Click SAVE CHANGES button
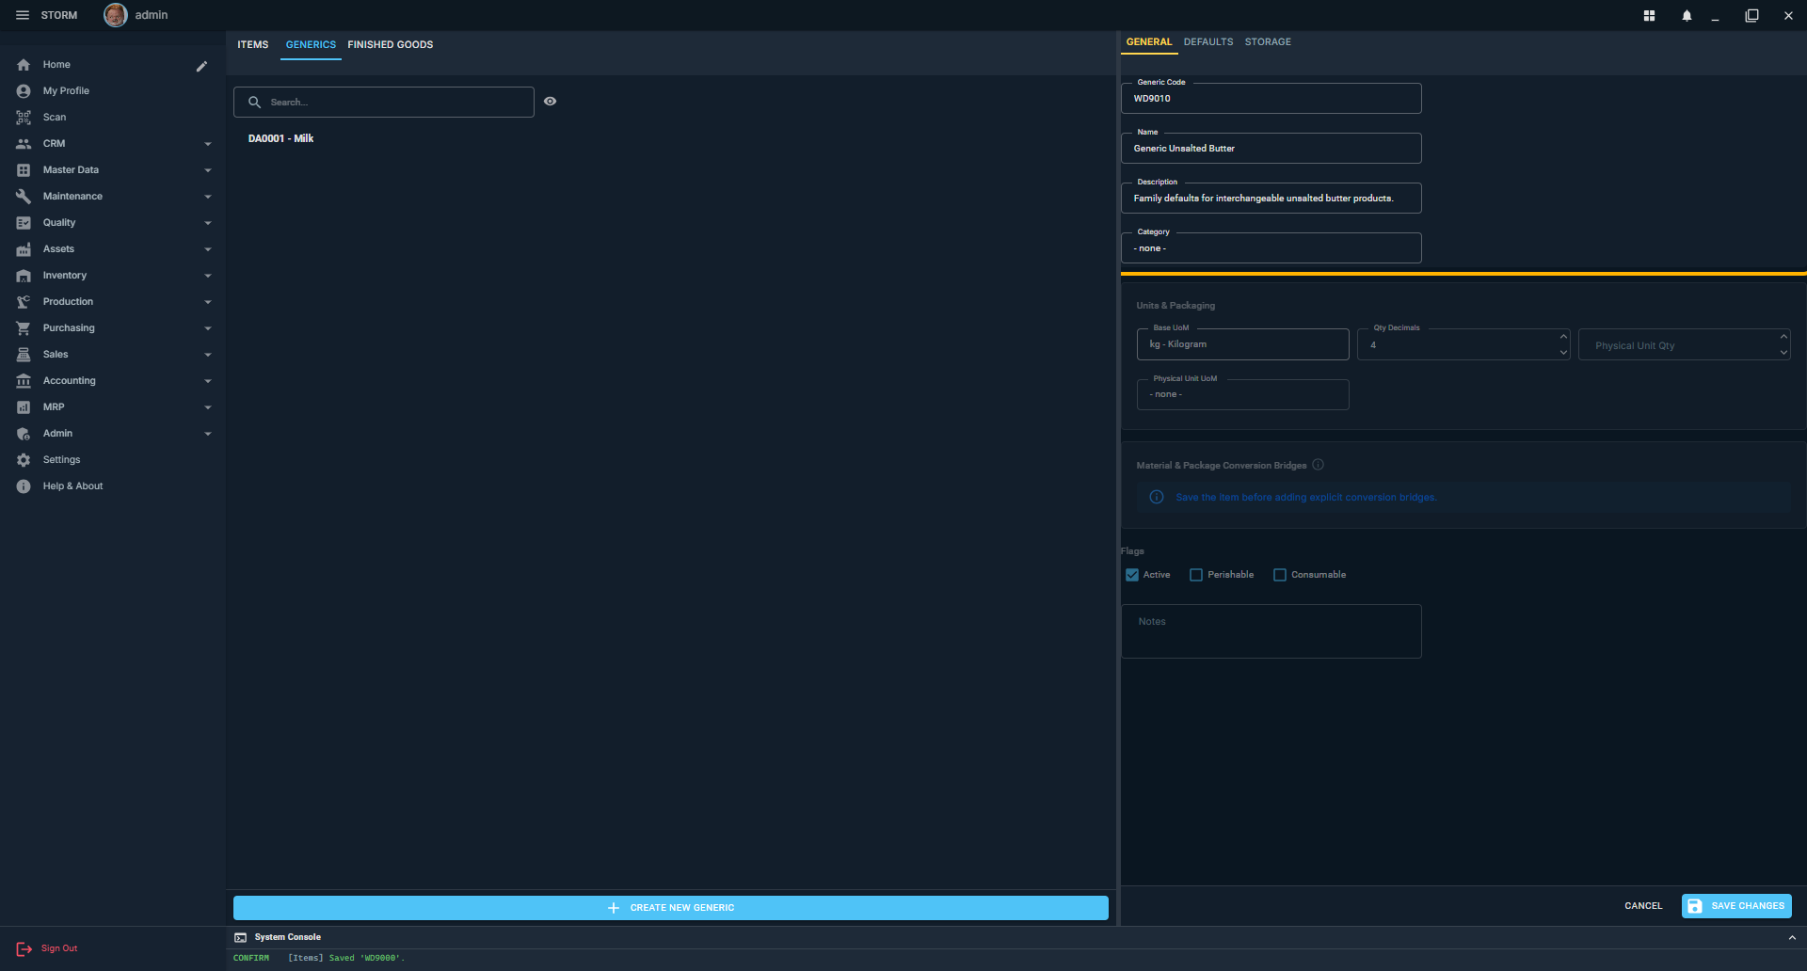The image size is (1807, 971). click(1736, 906)
